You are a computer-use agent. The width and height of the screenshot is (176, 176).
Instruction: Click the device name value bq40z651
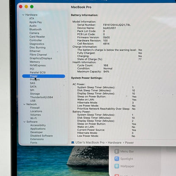coord(110,28)
